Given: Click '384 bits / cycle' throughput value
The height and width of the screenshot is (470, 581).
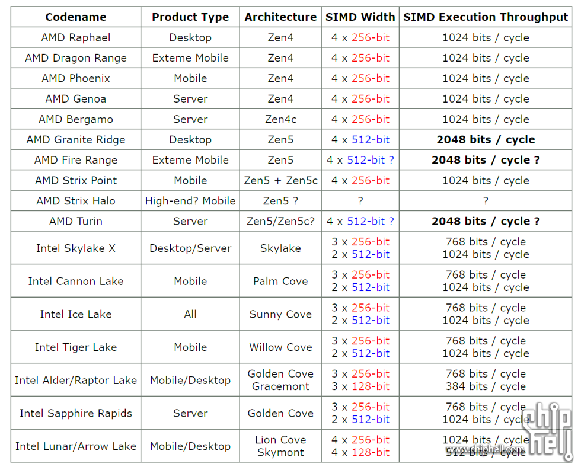Looking at the screenshot, I should (486, 386).
